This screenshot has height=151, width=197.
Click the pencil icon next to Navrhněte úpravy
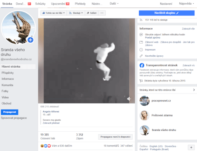141,56
